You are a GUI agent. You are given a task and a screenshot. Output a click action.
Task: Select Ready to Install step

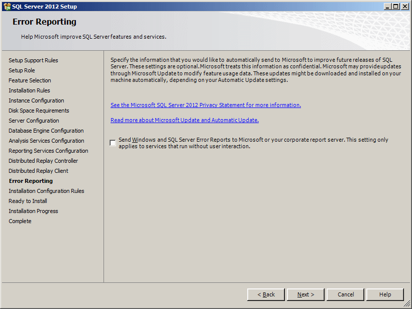point(28,201)
